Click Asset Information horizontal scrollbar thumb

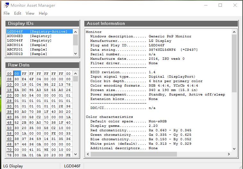134,154
